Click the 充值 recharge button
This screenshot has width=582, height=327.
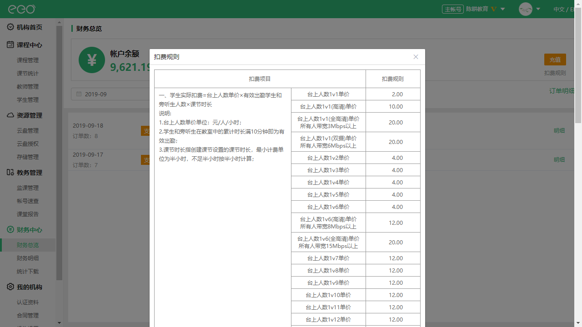click(555, 59)
